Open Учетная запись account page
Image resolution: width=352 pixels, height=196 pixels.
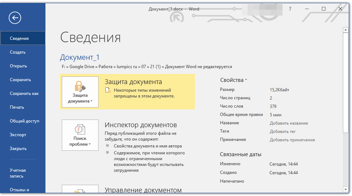(18, 173)
